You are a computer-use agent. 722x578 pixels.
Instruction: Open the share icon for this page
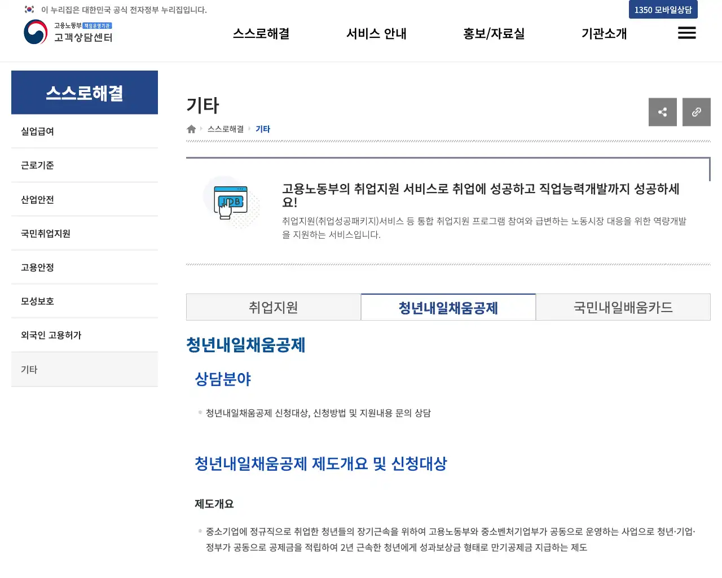click(662, 112)
